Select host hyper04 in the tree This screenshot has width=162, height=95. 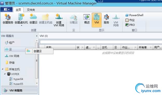[16, 79]
